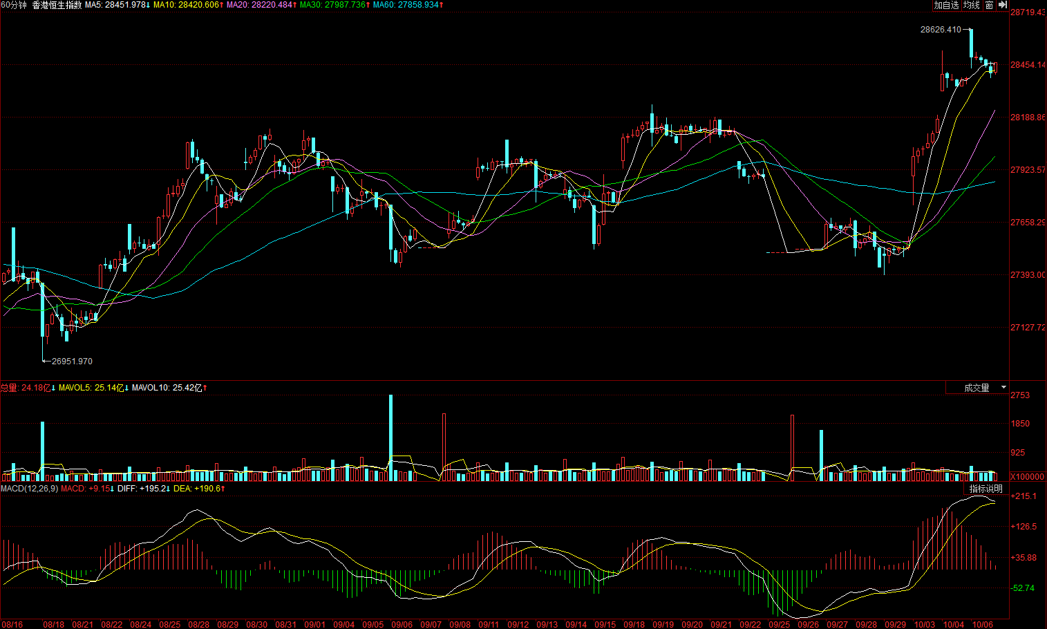Click the 加自选 add-to-watchlist button

coord(946,6)
